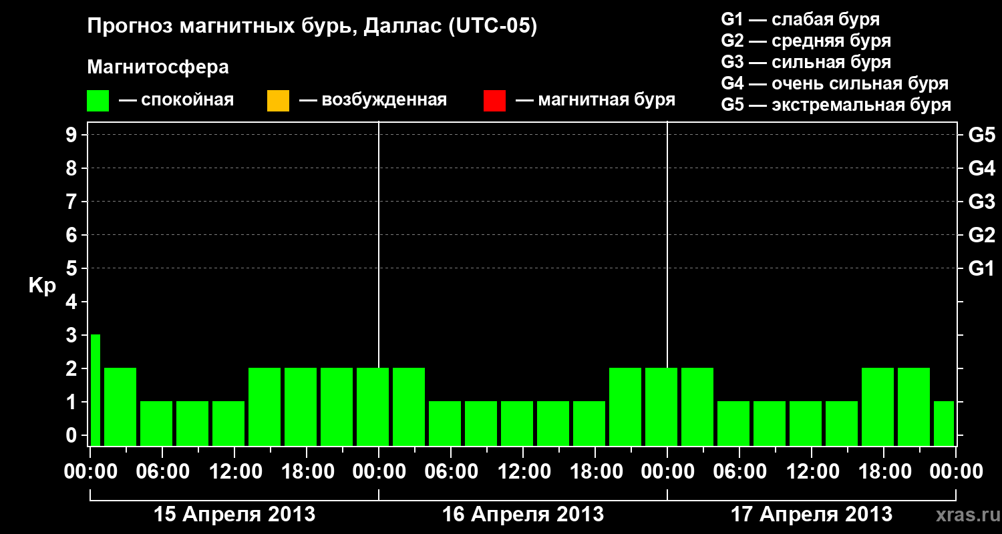1002x534 pixels.
Task: Click the 06:00 time label for 15 April
Action: (162, 472)
